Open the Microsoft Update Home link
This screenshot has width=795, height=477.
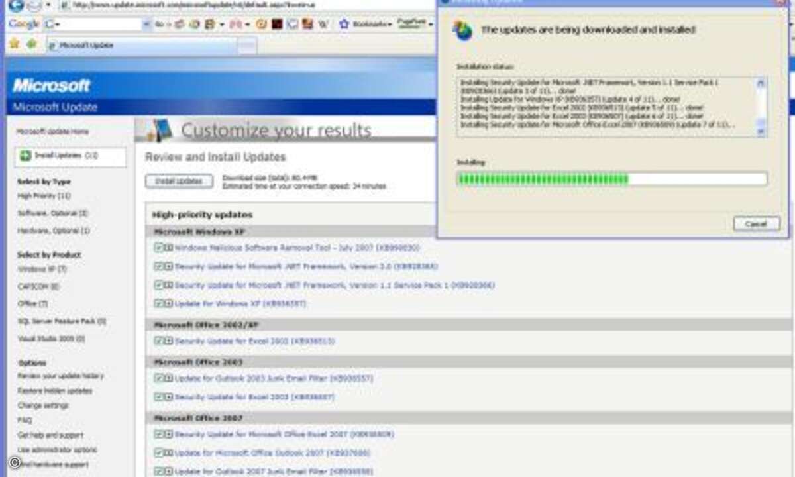[x=52, y=132]
